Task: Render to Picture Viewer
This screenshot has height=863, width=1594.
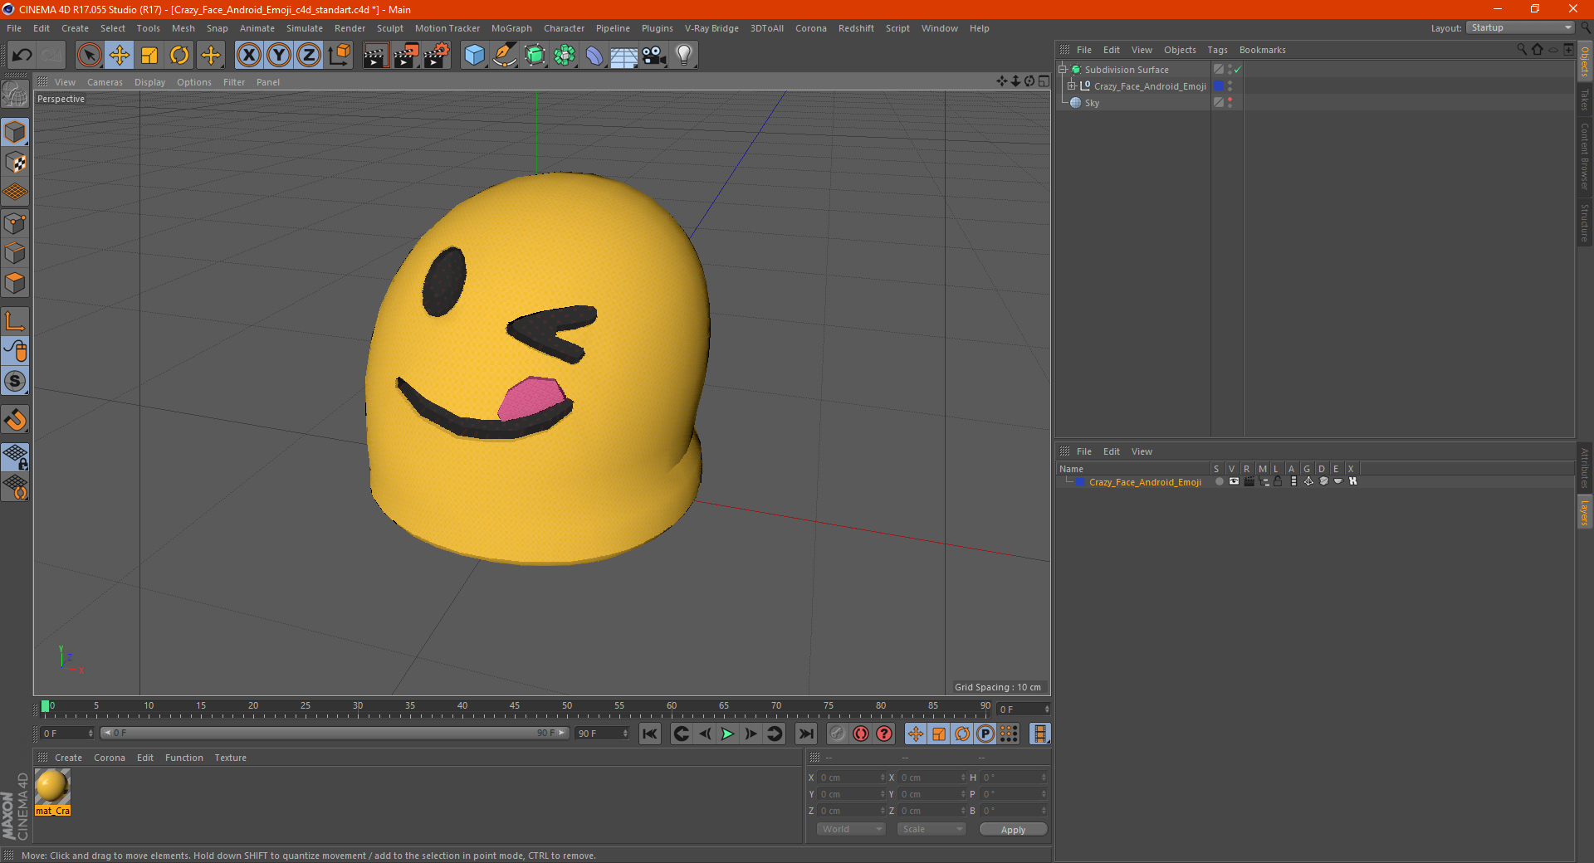Action: [406, 56]
